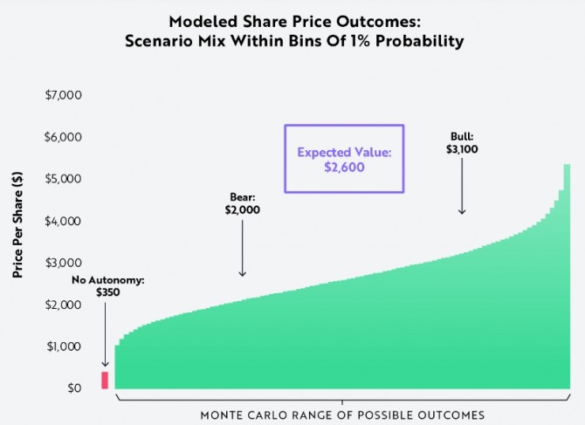Click the $0 y-axis tick label
585x425 pixels.
click(73, 388)
